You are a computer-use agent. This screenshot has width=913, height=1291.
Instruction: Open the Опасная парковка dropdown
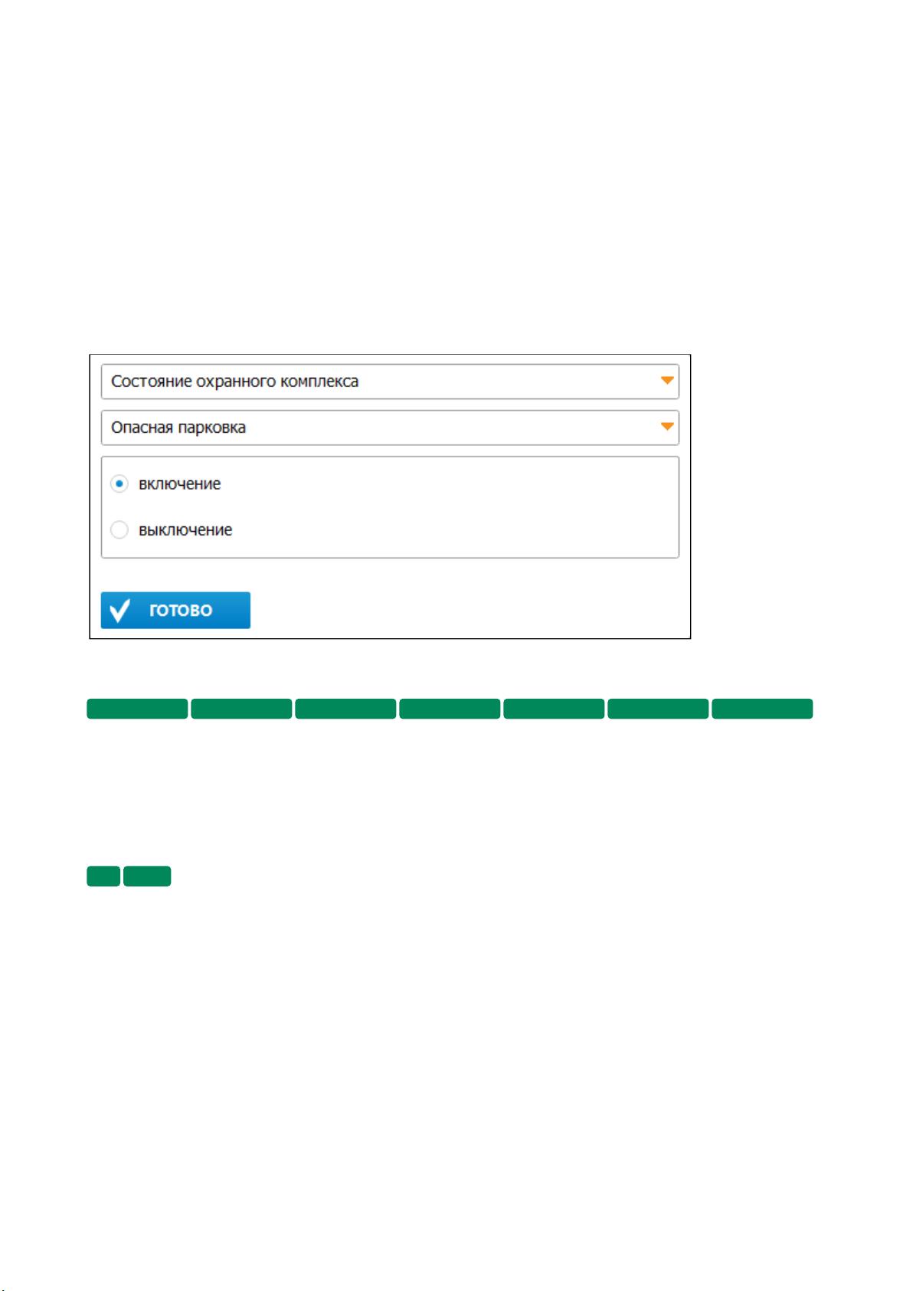tap(390, 427)
